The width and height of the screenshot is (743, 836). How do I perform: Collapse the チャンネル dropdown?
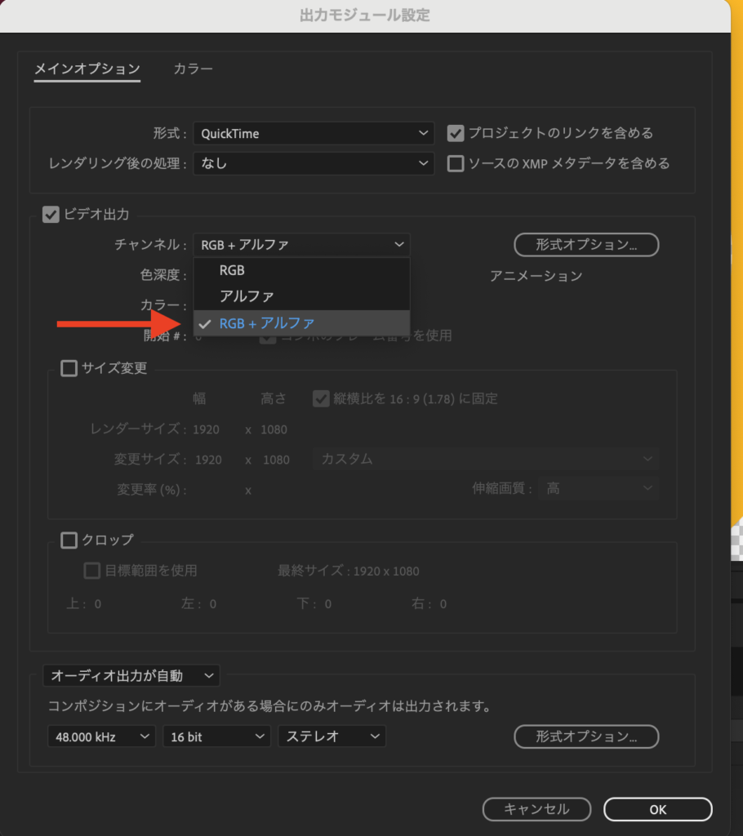coord(301,244)
